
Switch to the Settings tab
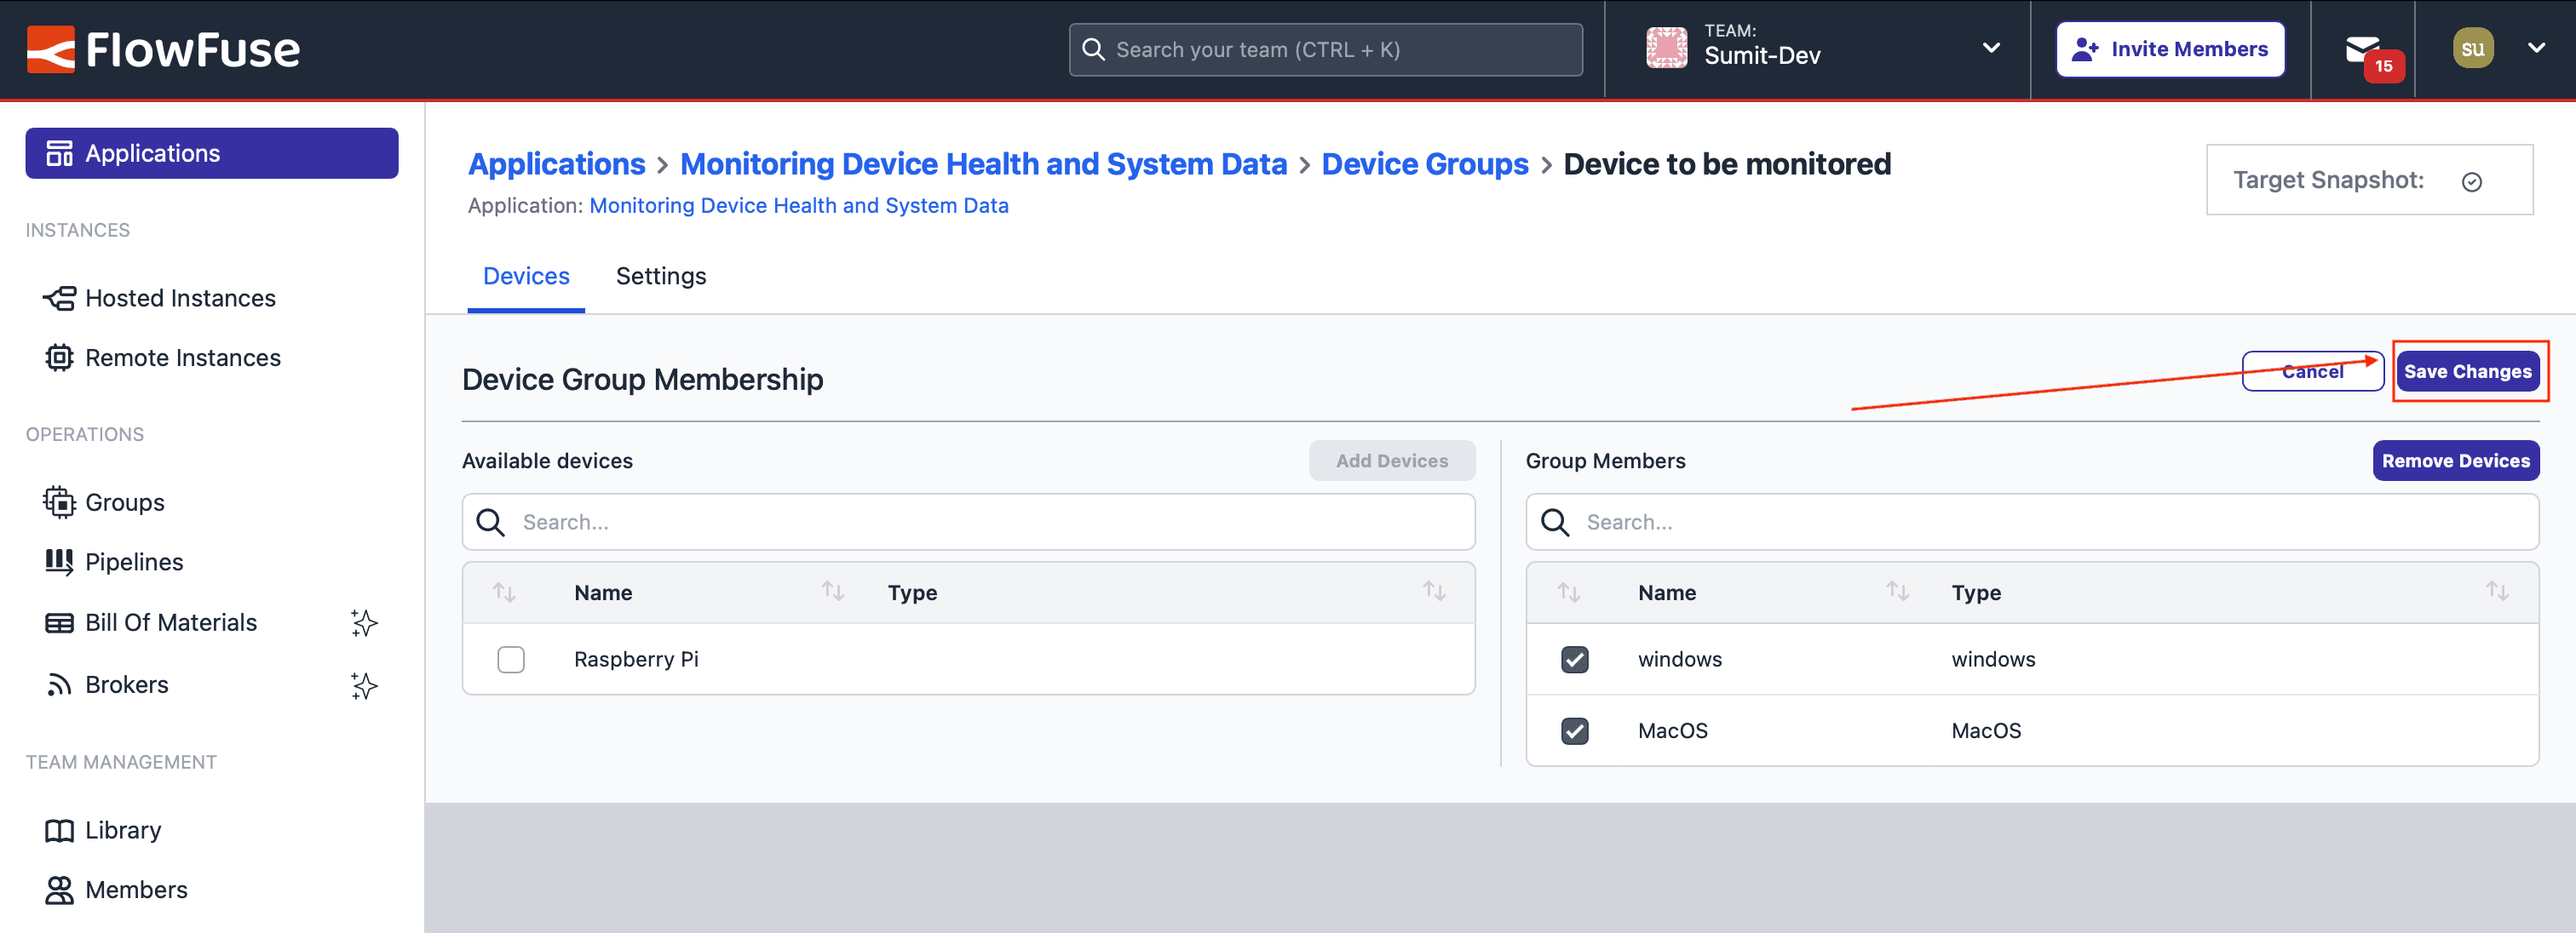pos(660,276)
